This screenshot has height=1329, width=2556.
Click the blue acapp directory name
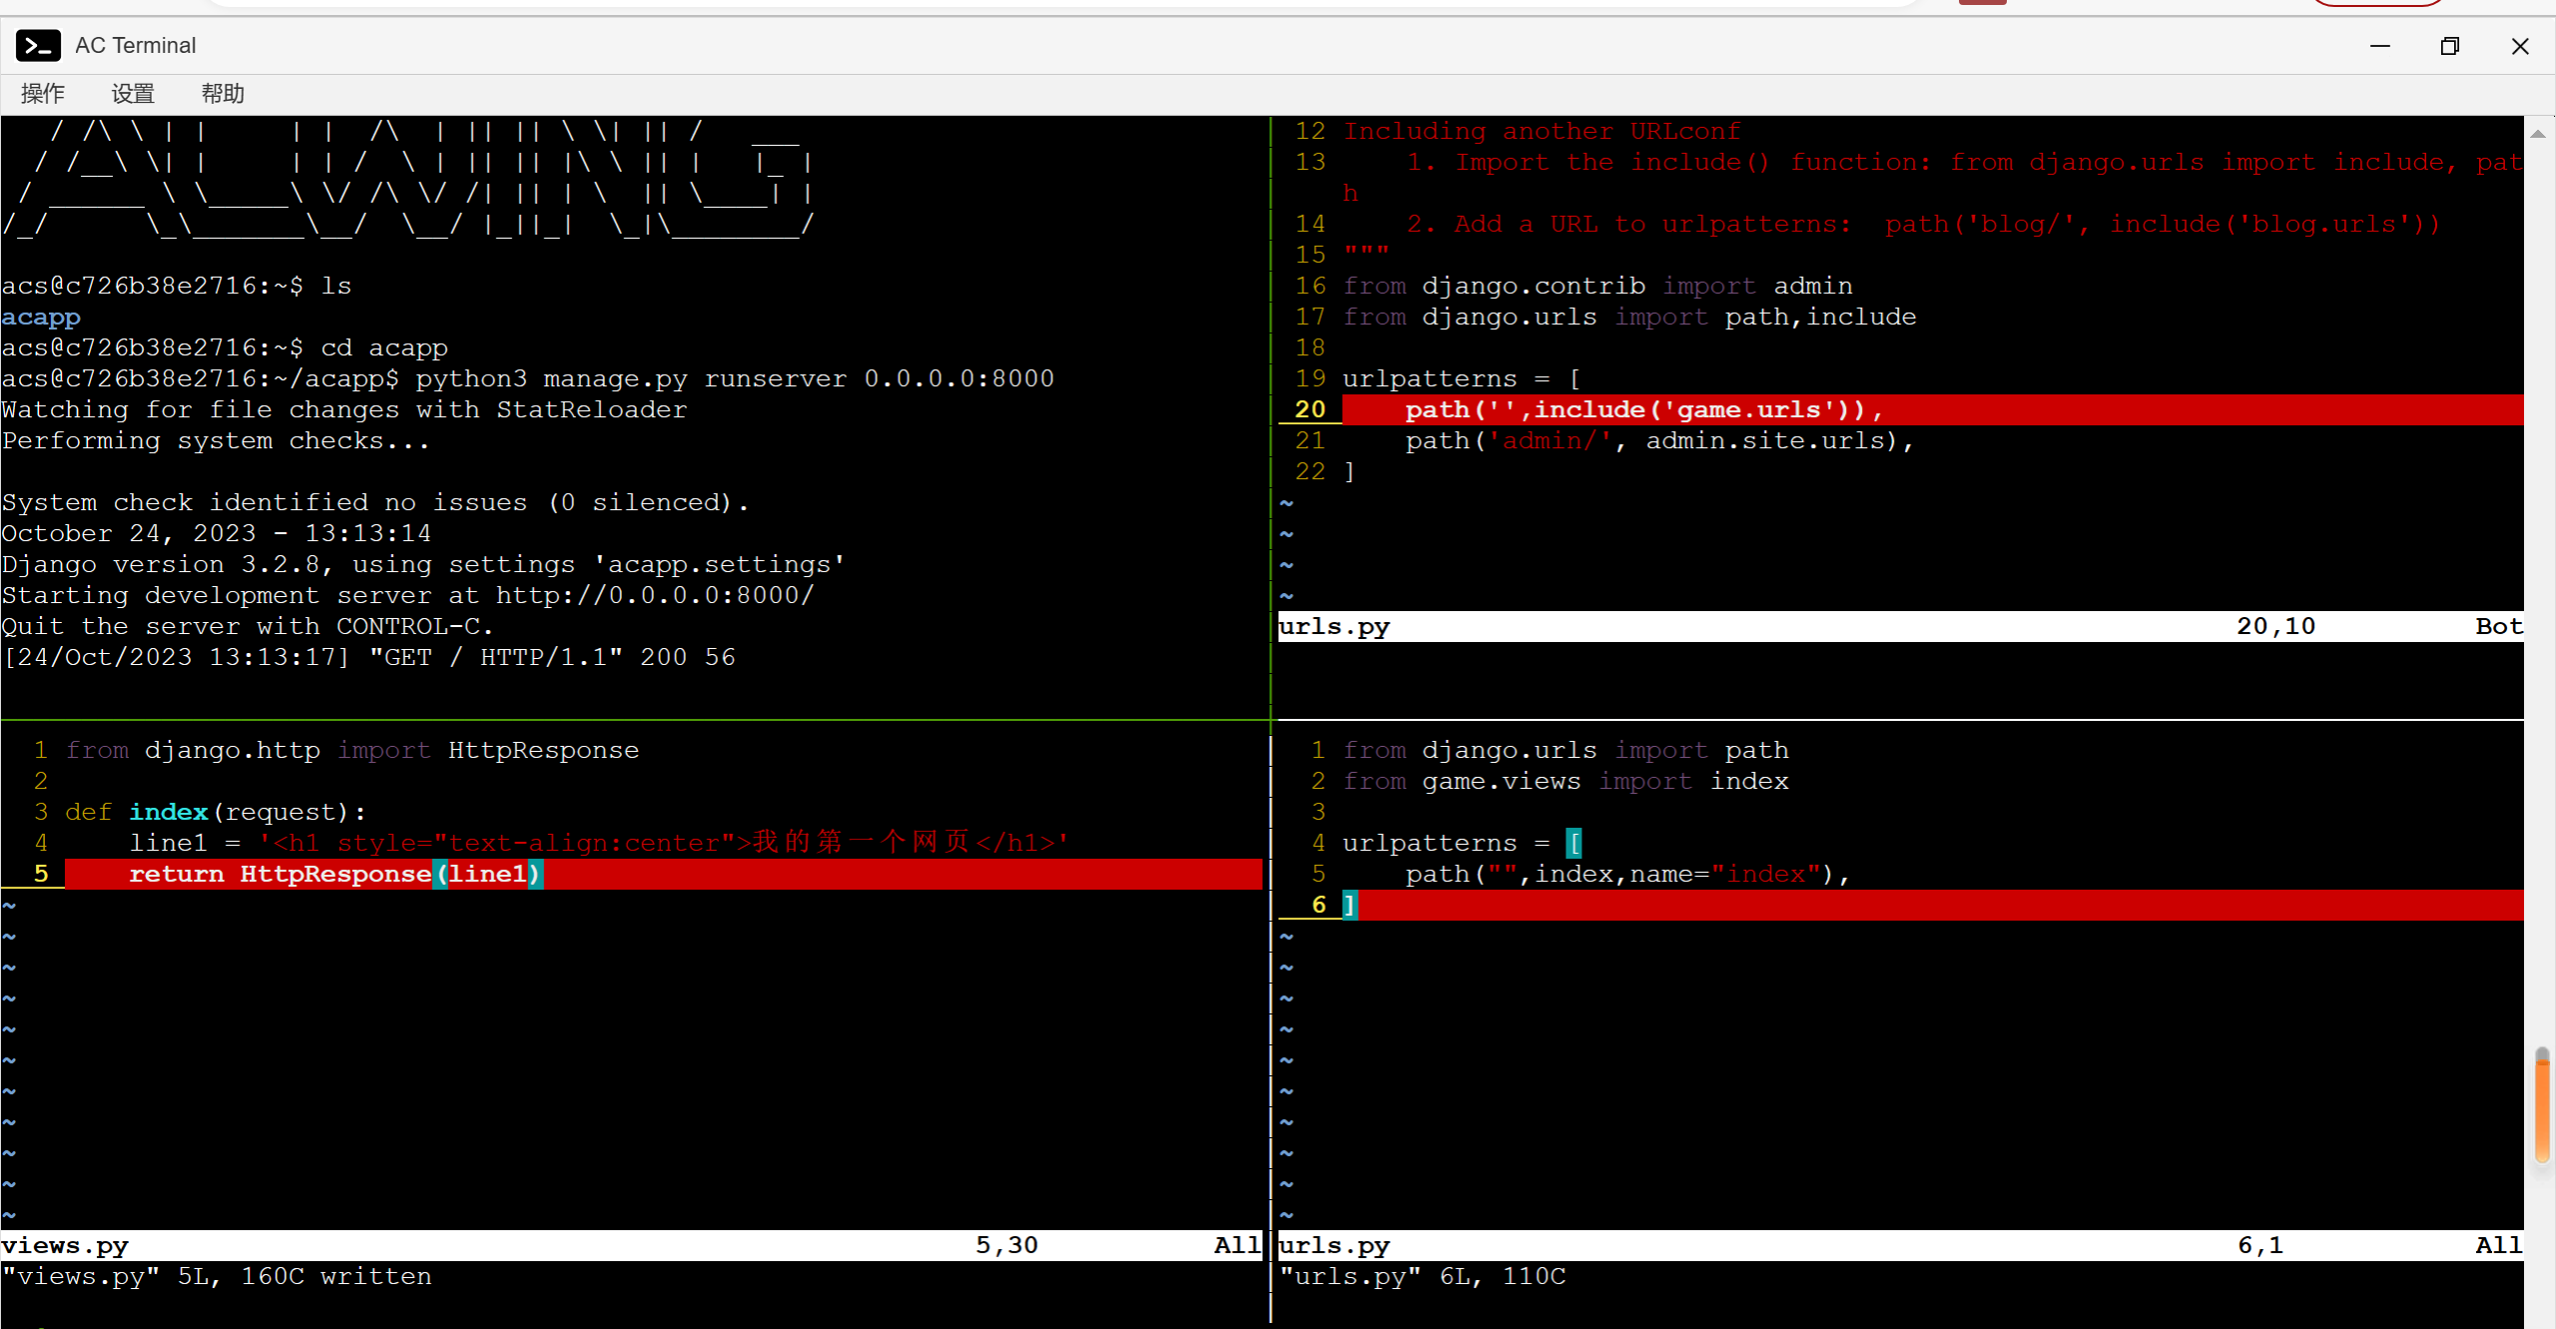[x=41, y=317]
